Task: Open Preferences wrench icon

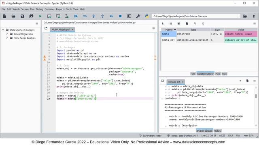Action: tap(138, 16)
